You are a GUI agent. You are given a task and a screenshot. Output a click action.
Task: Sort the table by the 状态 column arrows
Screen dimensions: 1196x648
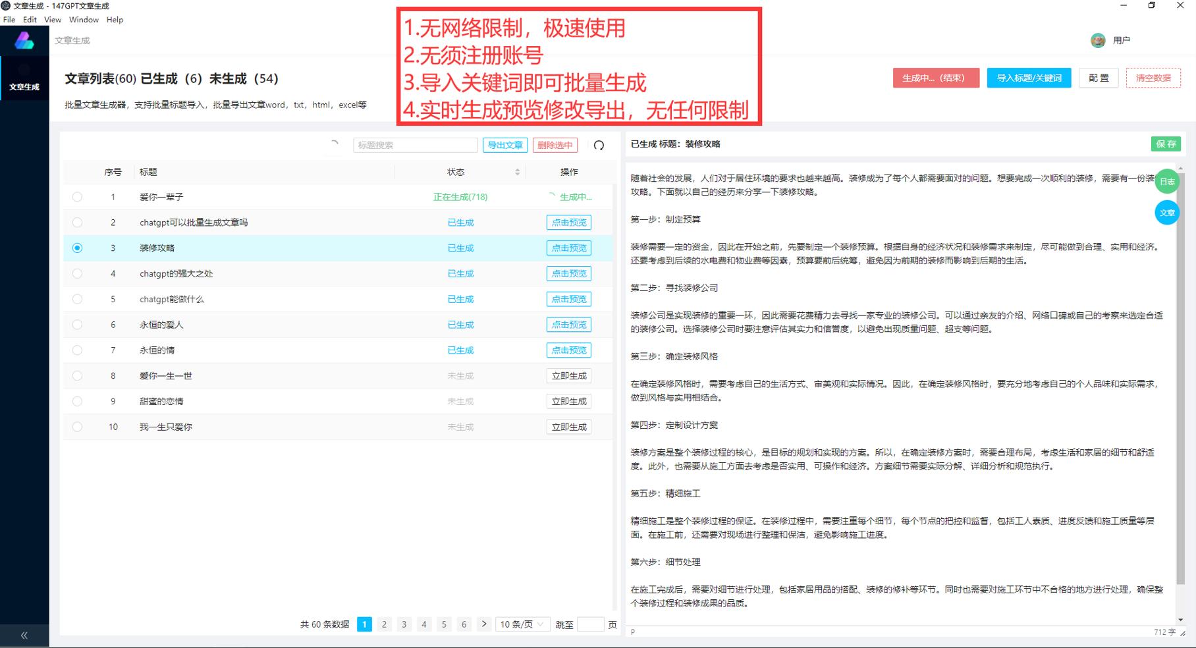click(518, 172)
